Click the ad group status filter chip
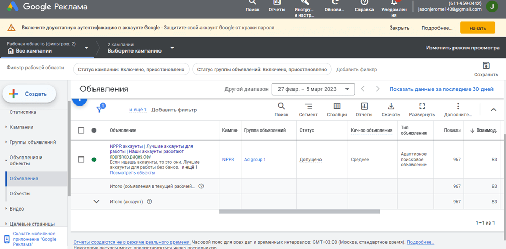This screenshot has height=249, width=506. [x=262, y=70]
